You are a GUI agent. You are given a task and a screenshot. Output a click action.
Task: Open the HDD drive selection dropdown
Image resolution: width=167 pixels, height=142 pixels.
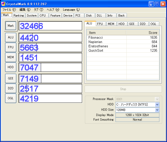pyautogui.click(x=157, y=105)
